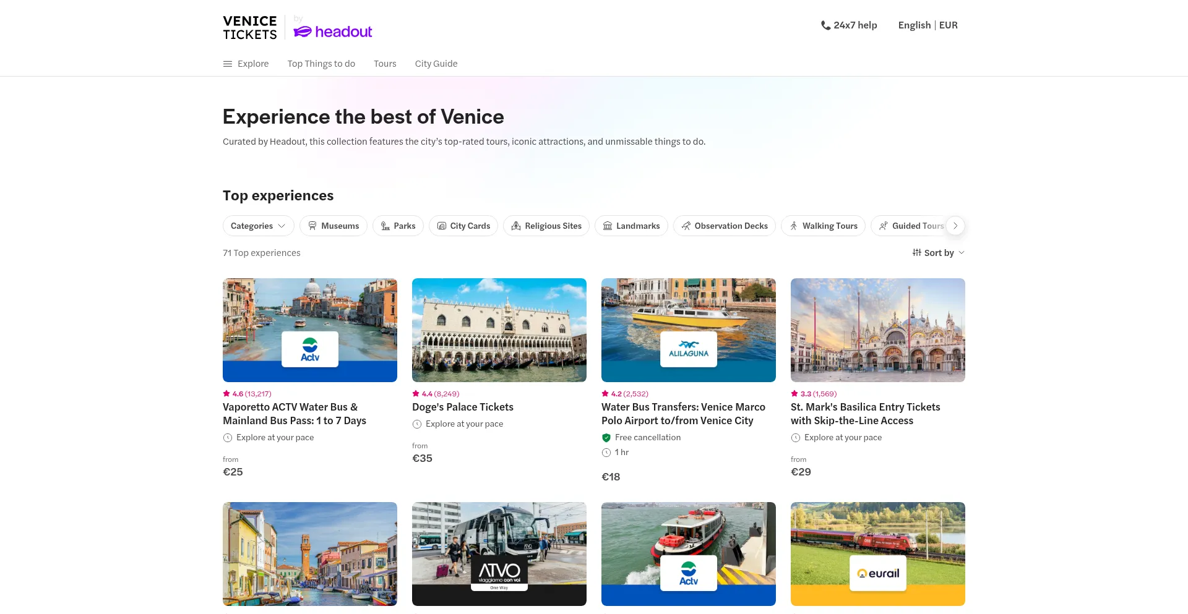Screen dimensions: 1188x614
Task: Open the English language selector
Action: pyautogui.click(x=915, y=25)
